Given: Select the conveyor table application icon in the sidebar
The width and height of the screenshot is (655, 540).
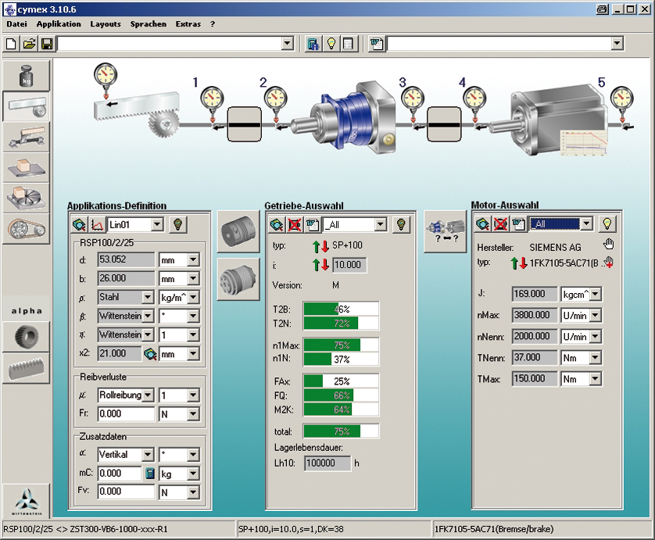Looking at the screenshot, I should 27,167.
